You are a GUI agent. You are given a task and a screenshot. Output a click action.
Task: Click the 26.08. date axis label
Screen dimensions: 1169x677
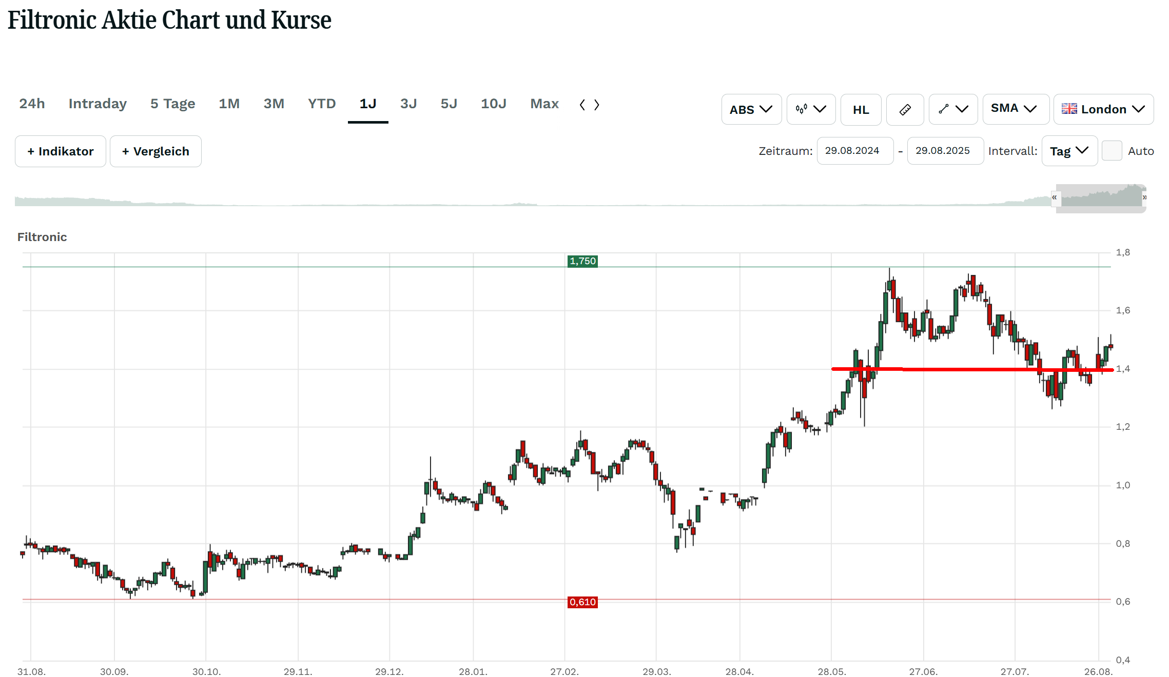tap(1098, 671)
